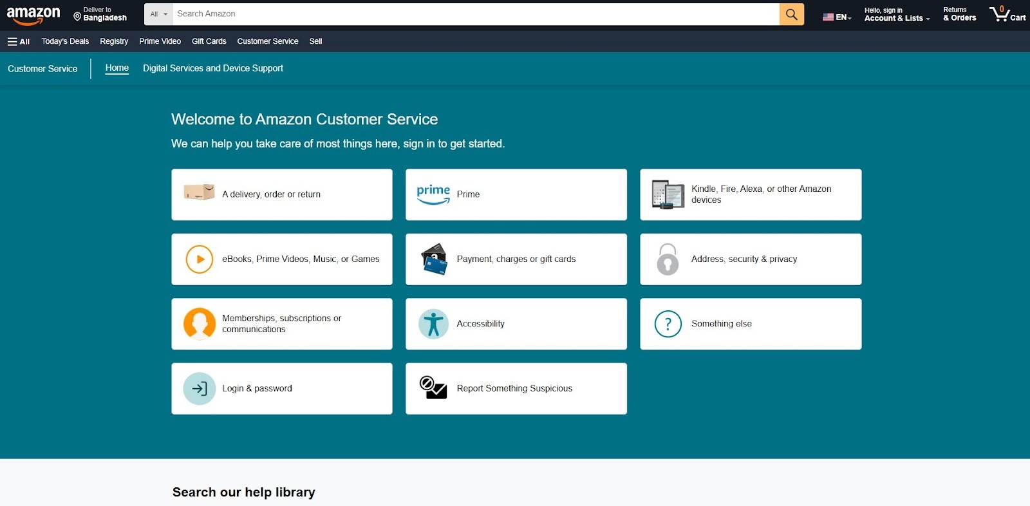Viewport: 1030px width, 506px height.
Task: Click the payment cards icon
Action: pos(435,259)
